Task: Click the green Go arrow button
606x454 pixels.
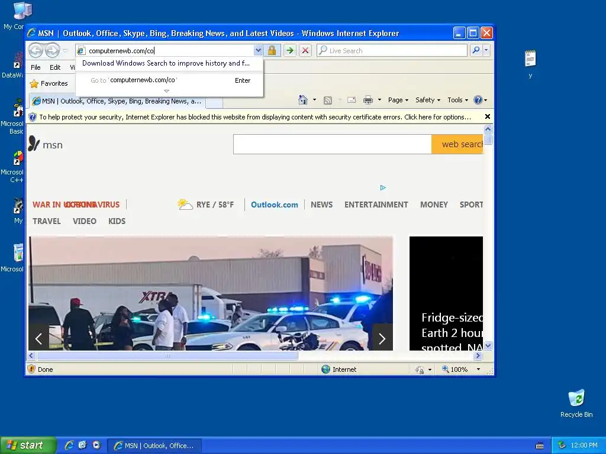Action: 289,51
